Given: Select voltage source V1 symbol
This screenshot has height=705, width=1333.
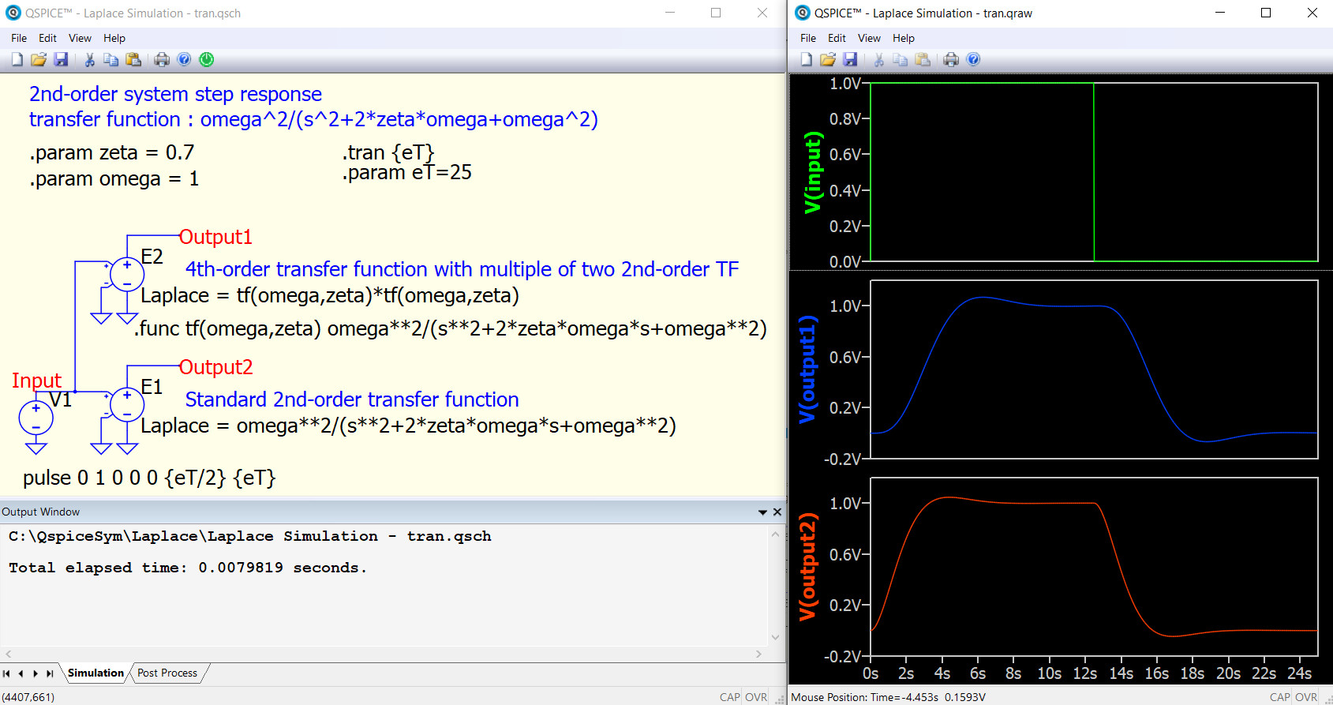Looking at the screenshot, I should click(x=36, y=418).
